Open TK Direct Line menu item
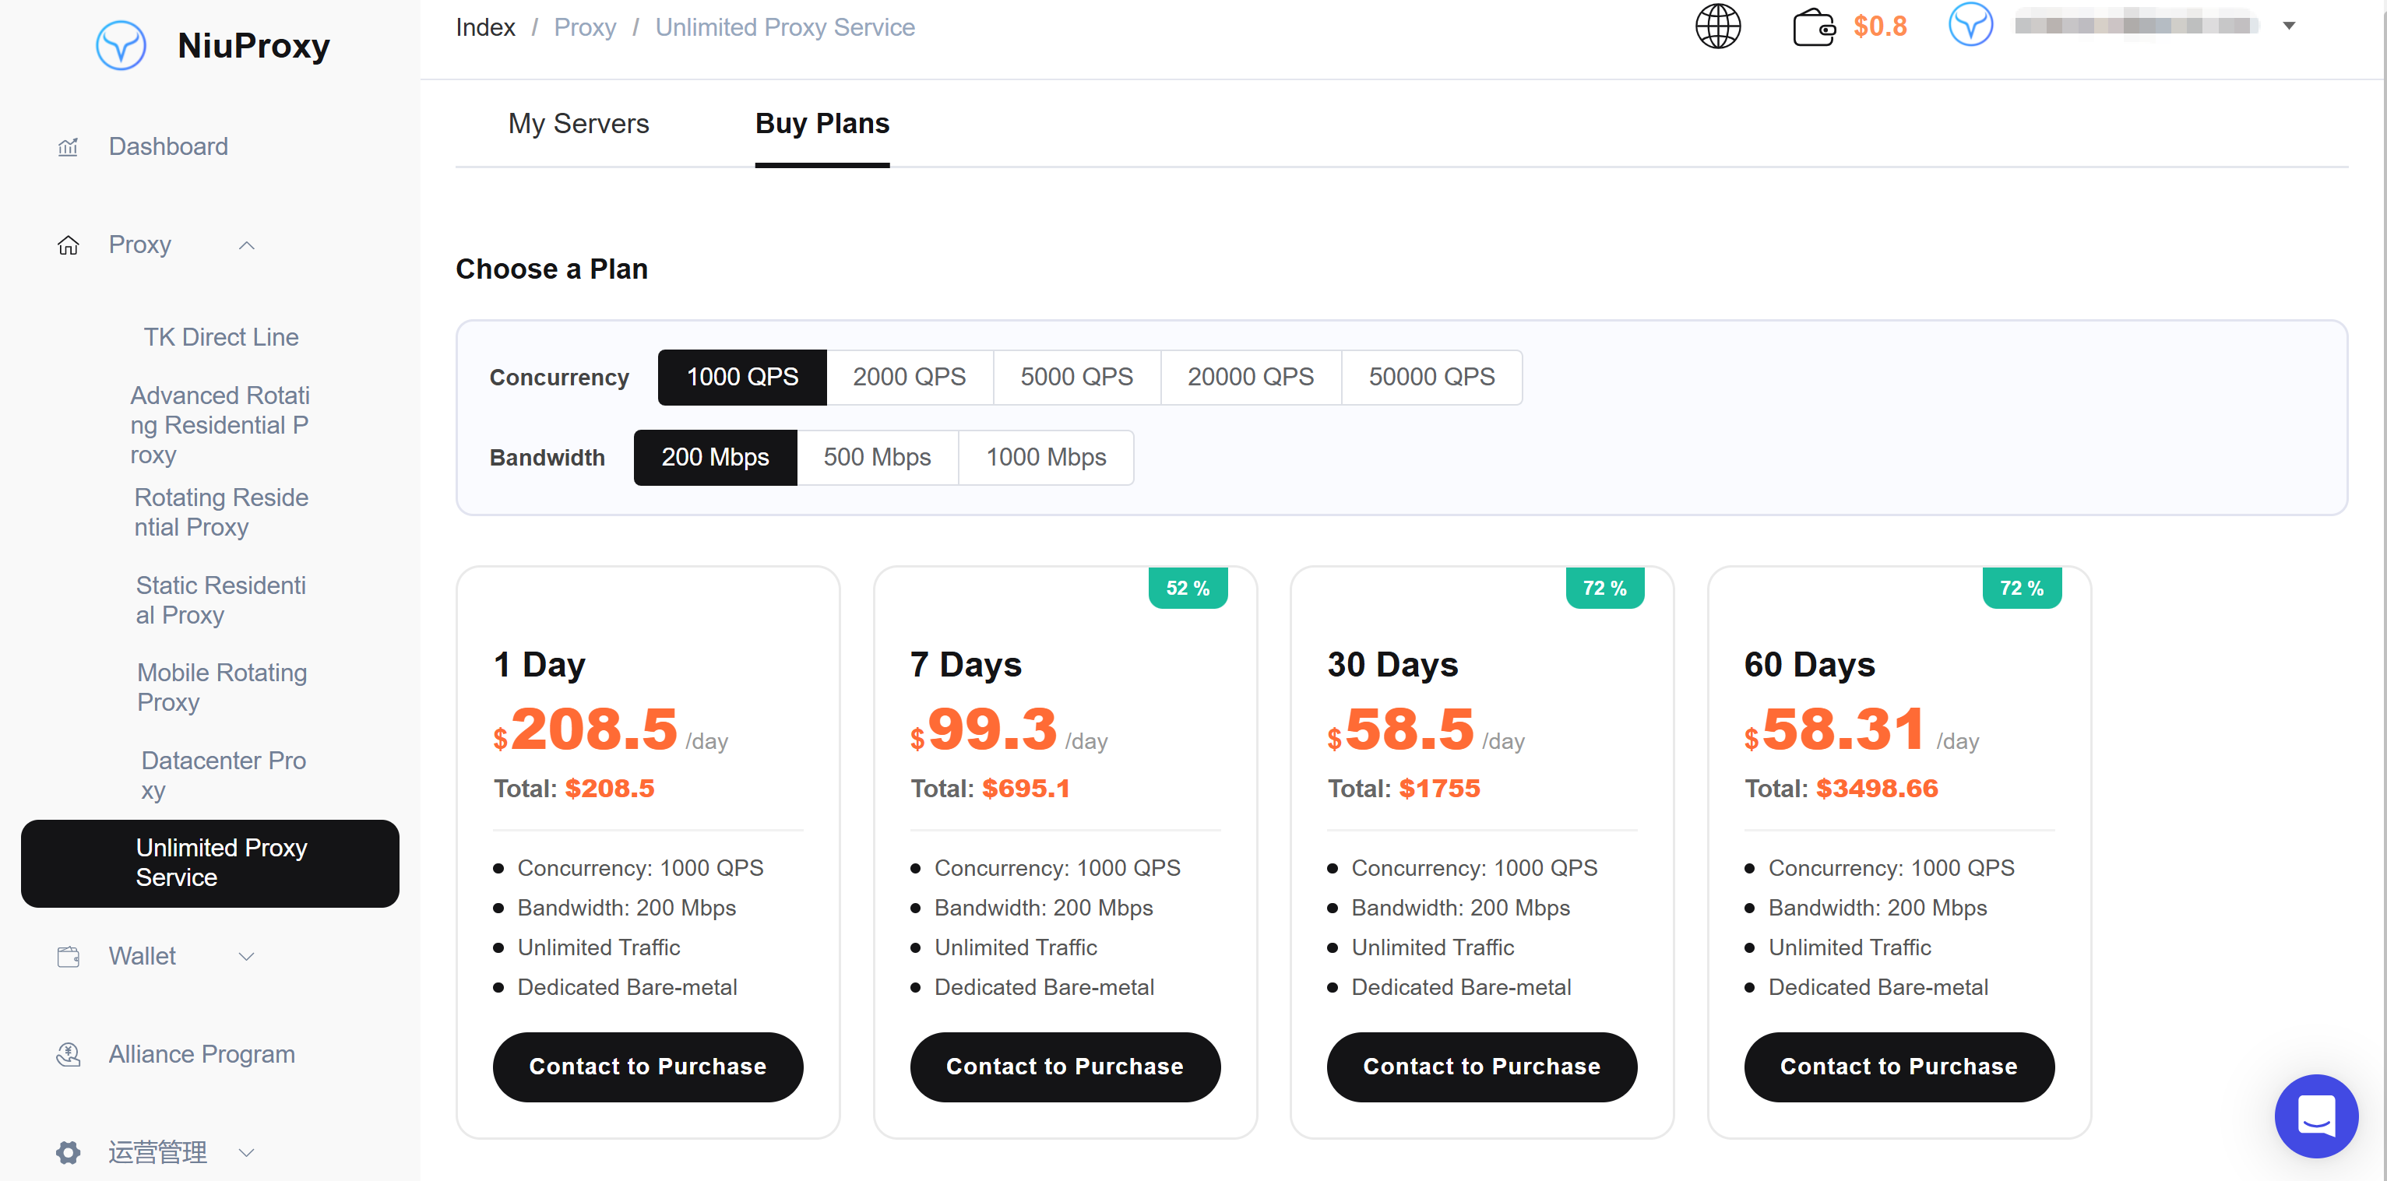This screenshot has height=1181, width=2387. pos(220,337)
